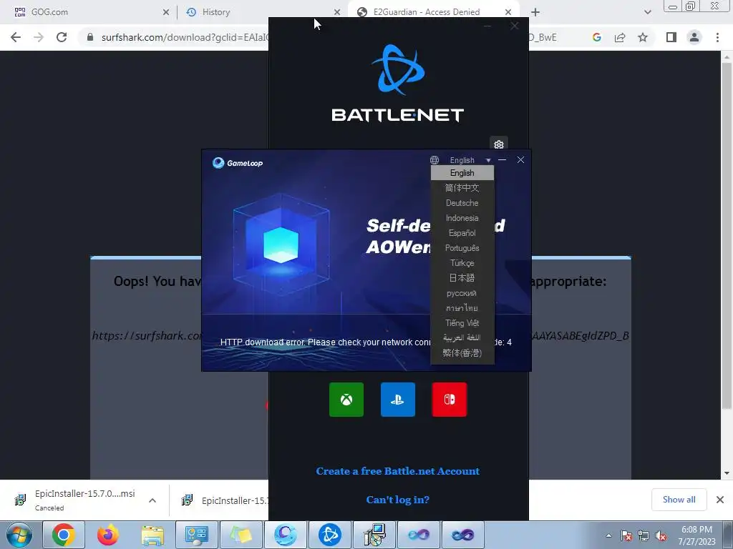733x549 pixels.
Task: Click the Google icon in address bar
Action: (x=596, y=37)
